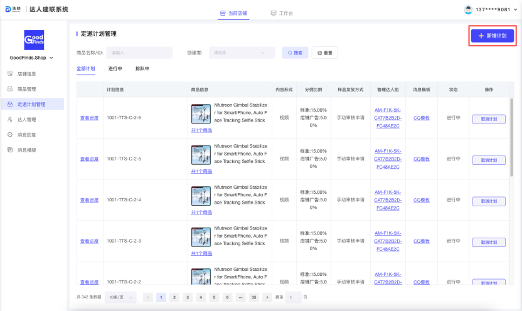
Task: Click the GoodFinds shop logo
Action: coord(34,40)
